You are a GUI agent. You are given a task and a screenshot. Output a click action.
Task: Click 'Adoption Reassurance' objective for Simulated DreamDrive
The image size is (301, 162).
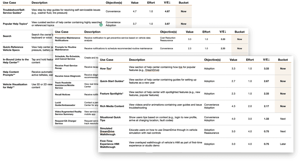(x=211, y=131)
